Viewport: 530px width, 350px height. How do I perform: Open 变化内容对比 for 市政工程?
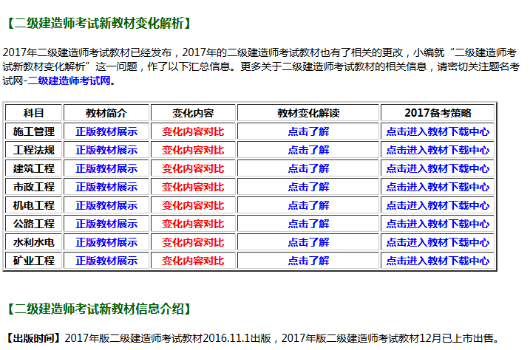pyautogui.click(x=193, y=187)
